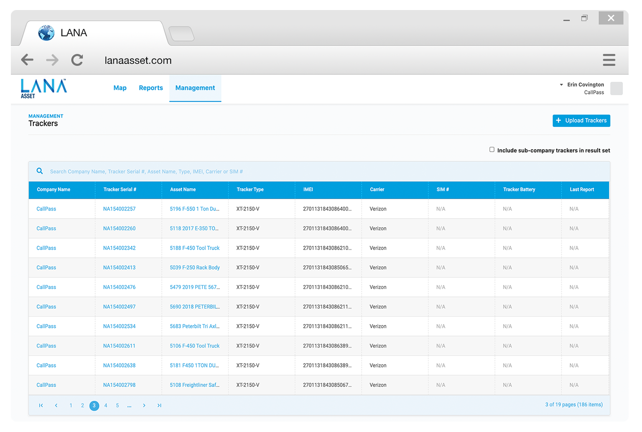
Task: Click CallPass link in NA154002798 row
Action: 46,385
